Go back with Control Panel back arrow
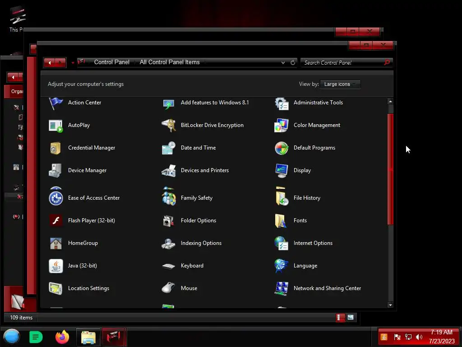462x347 pixels. tap(49, 62)
